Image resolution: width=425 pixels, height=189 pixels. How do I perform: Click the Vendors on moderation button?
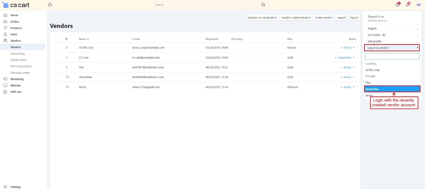click(x=262, y=18)
